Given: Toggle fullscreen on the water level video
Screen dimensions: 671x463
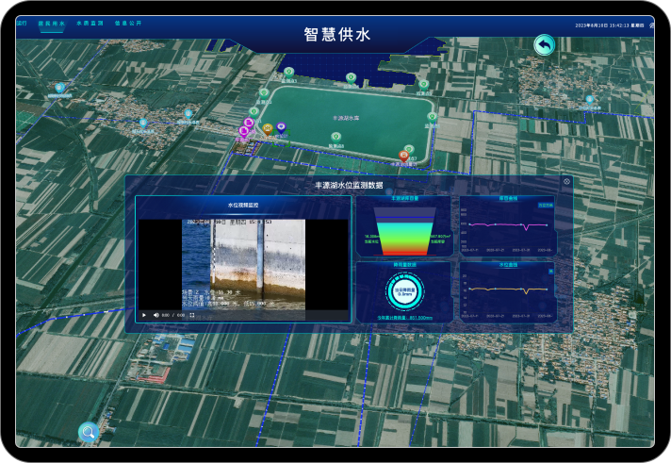Looking at the screenshot, I should 192,315.
